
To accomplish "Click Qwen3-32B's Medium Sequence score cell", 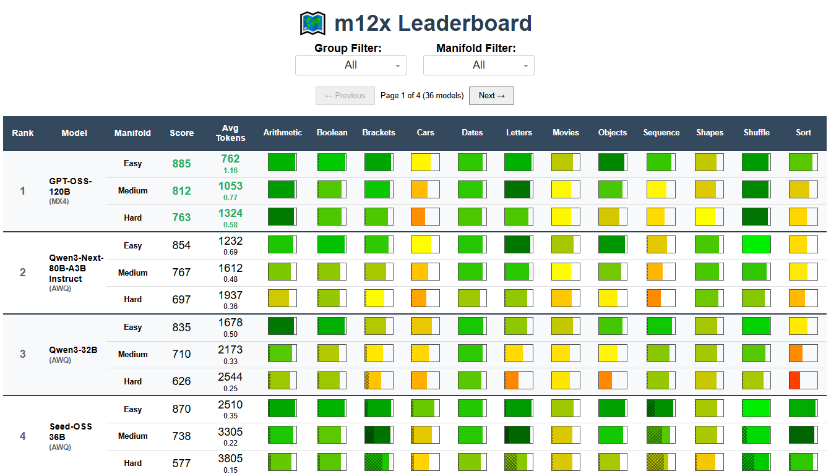I will (661, 353).
